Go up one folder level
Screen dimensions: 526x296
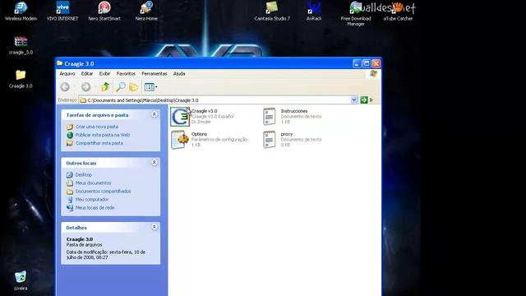(x=105, y=87)
